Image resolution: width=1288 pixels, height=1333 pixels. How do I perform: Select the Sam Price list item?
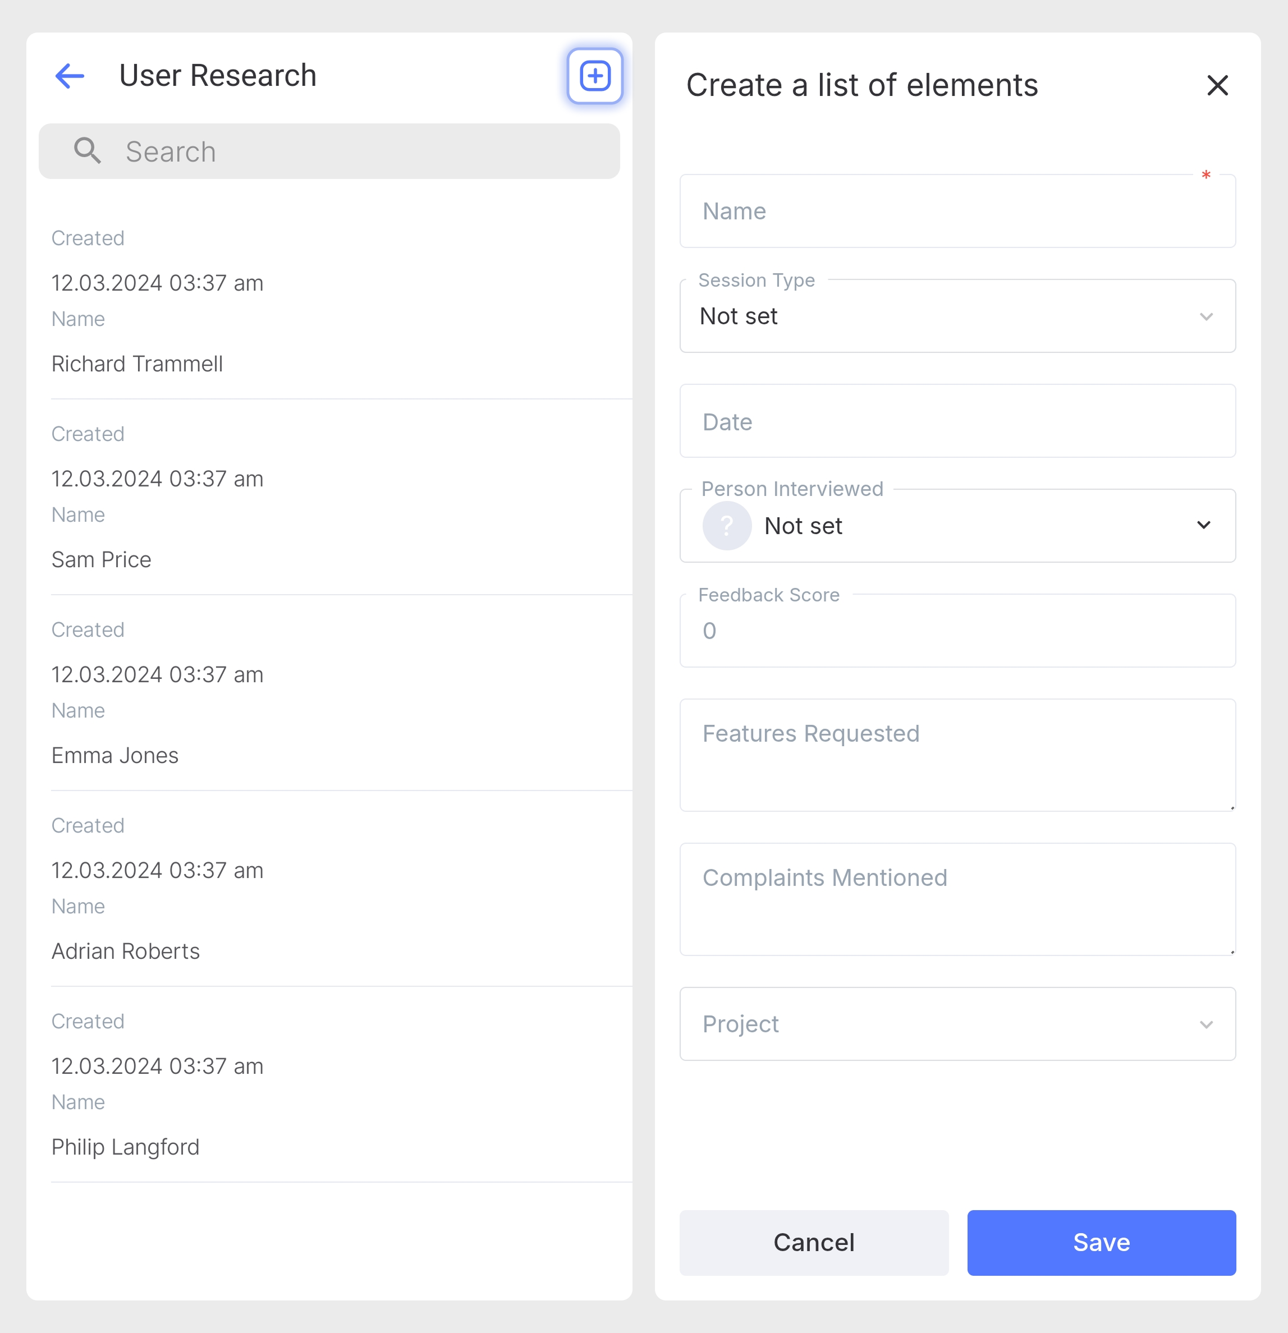(x=102, y=560)
